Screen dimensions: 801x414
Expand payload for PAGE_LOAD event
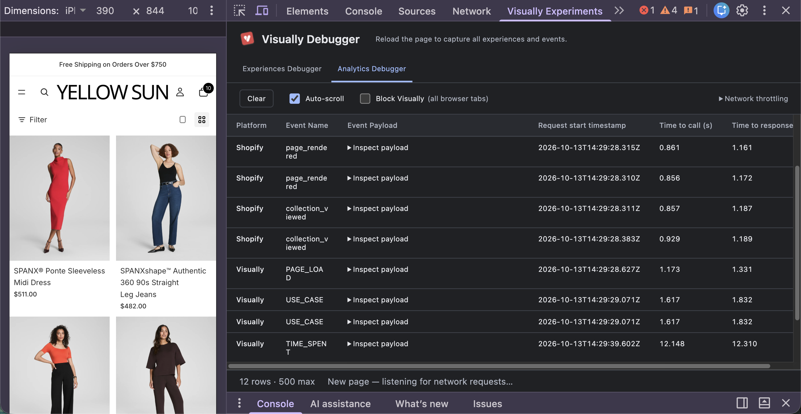[x=377, y=269]
